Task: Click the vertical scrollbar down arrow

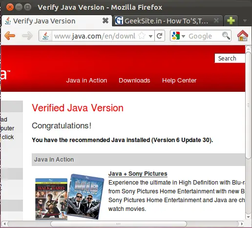Action: (249, 217)
